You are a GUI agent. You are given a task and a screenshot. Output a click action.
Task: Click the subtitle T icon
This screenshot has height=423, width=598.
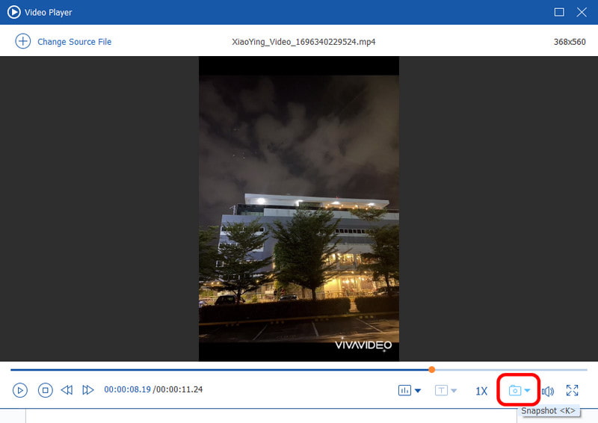click(x=441, y=390)
